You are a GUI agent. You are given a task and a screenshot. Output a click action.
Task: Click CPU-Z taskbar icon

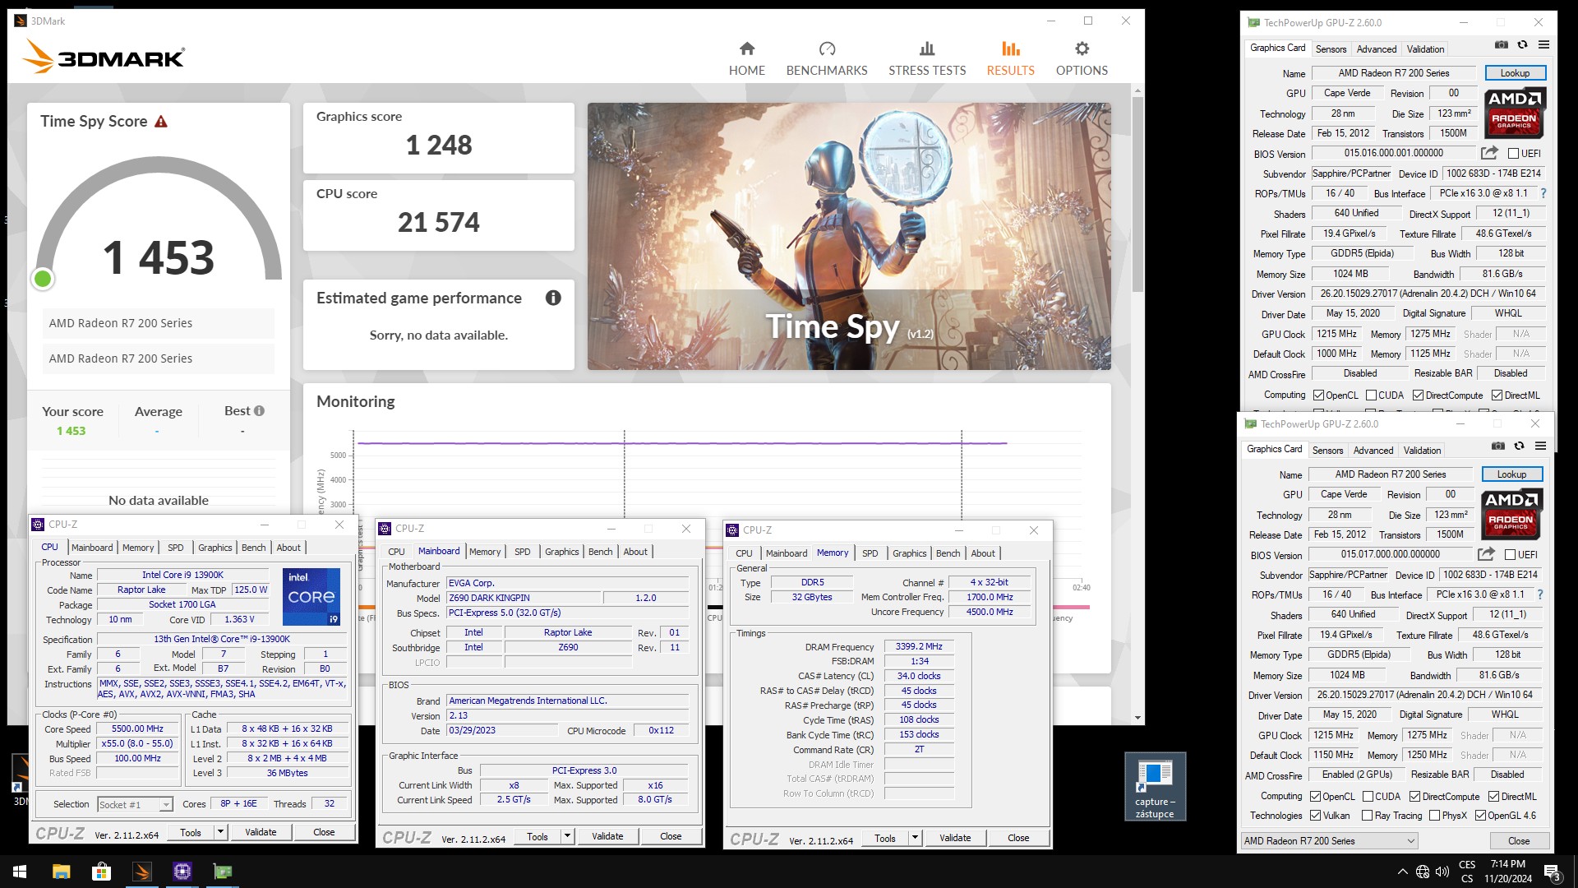(182, 872)
